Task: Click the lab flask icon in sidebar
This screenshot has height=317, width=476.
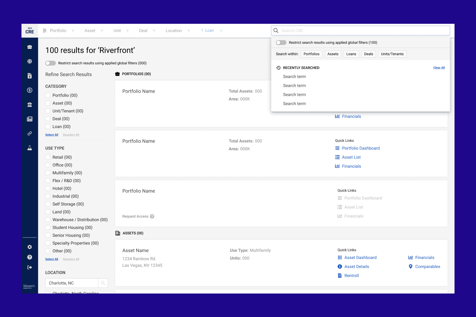Action: [x=30, y=148]
